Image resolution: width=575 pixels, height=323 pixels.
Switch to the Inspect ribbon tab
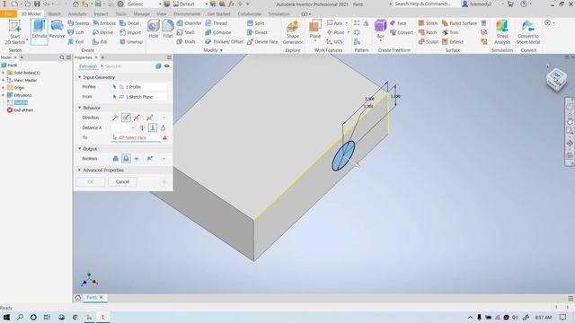pyautogui.click(x=101, y=14)
